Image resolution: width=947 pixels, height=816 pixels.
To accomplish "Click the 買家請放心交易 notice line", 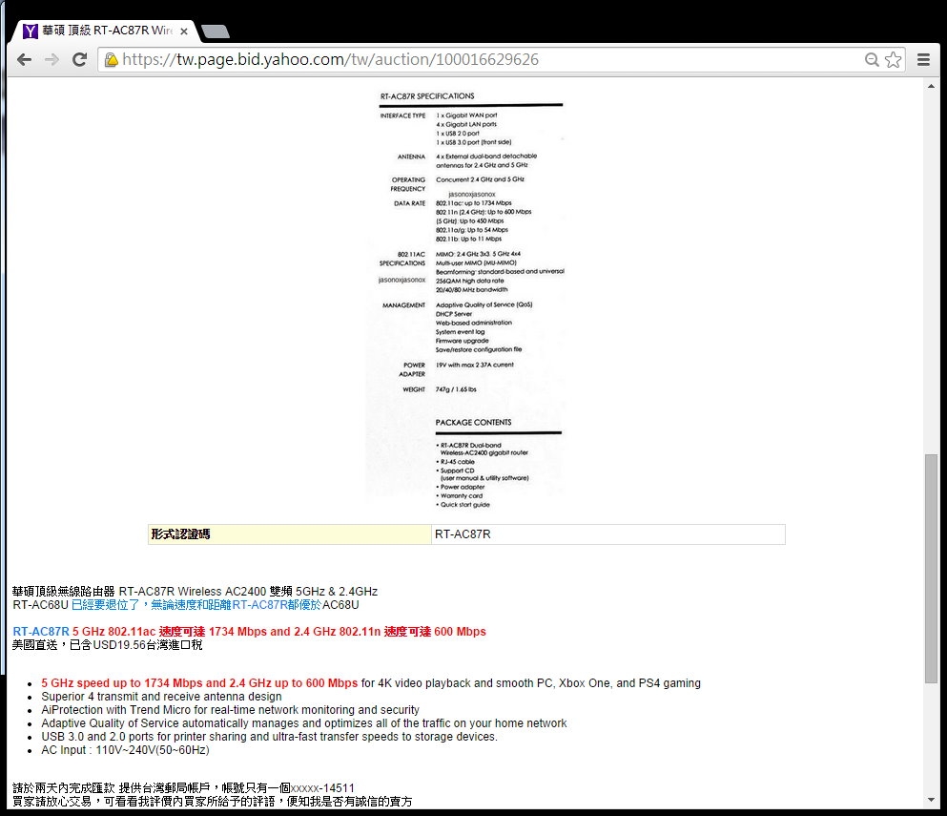I will (212, 802).
